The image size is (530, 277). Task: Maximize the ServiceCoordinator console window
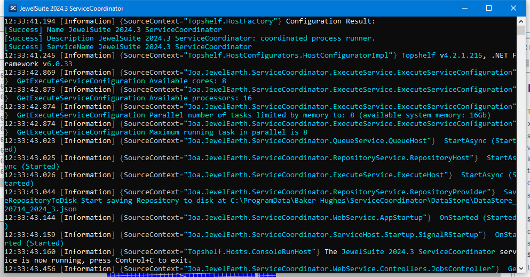[488, 9]
